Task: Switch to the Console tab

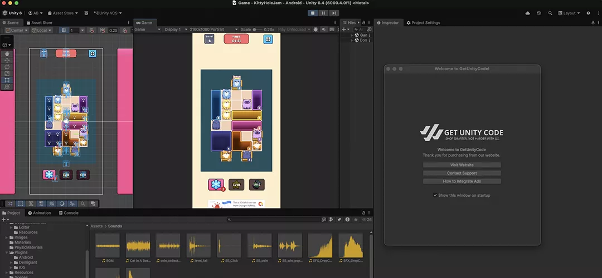Action: [x=69, y=213]
